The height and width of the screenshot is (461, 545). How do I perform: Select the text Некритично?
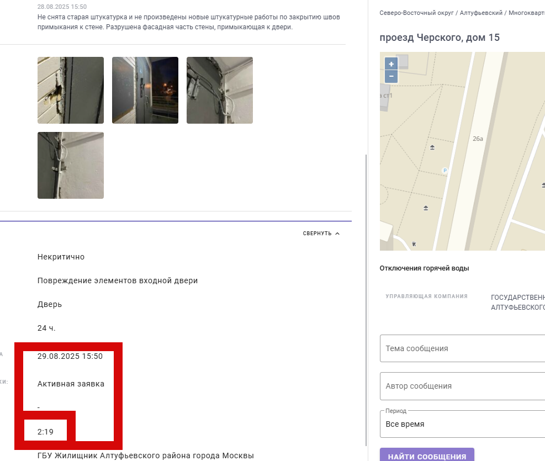[x=61, y=257]
